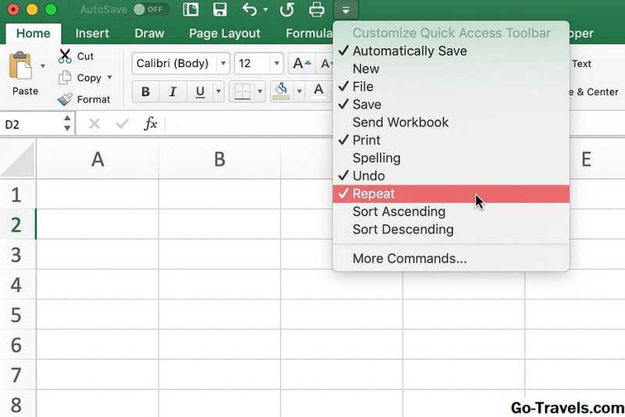Image resolution: width=625 pixels, height=417 pixels.
Task: Increase font size with large A icon
Action: pos(302,63)
